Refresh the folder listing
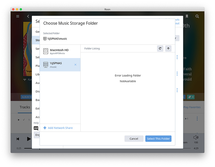The width and height of the screenshot is (215, 167). [160, 48]
